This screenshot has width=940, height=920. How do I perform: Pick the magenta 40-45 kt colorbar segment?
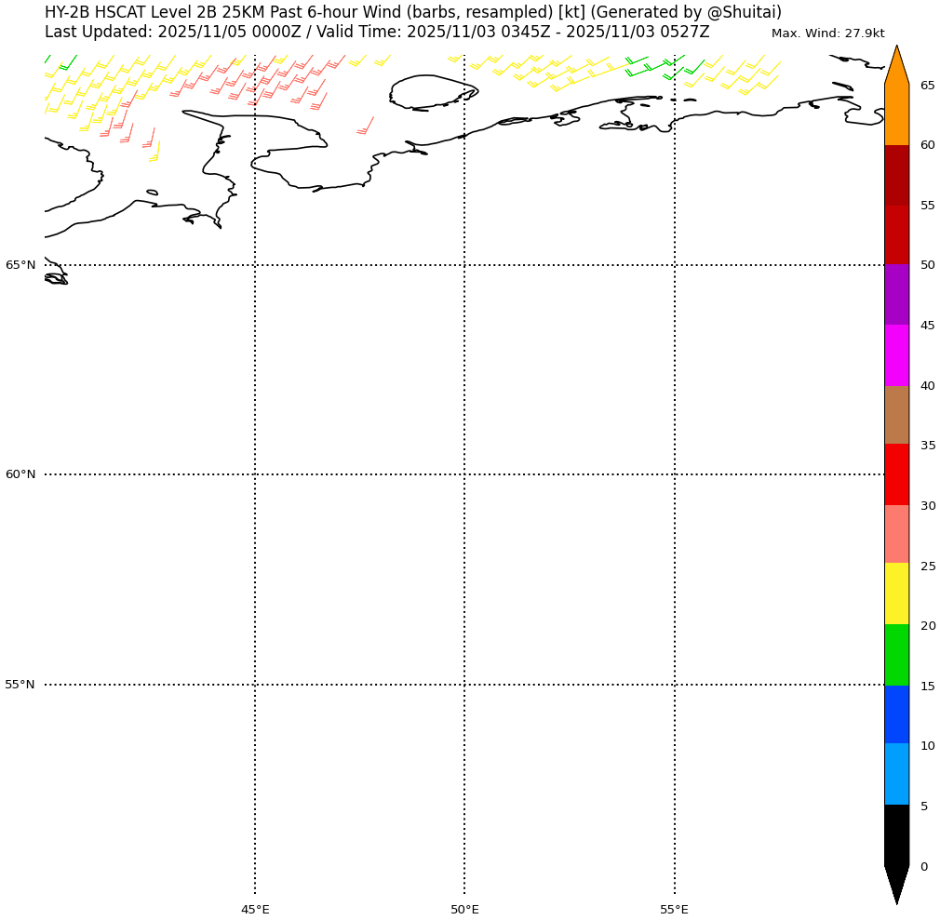pos(896,355)
